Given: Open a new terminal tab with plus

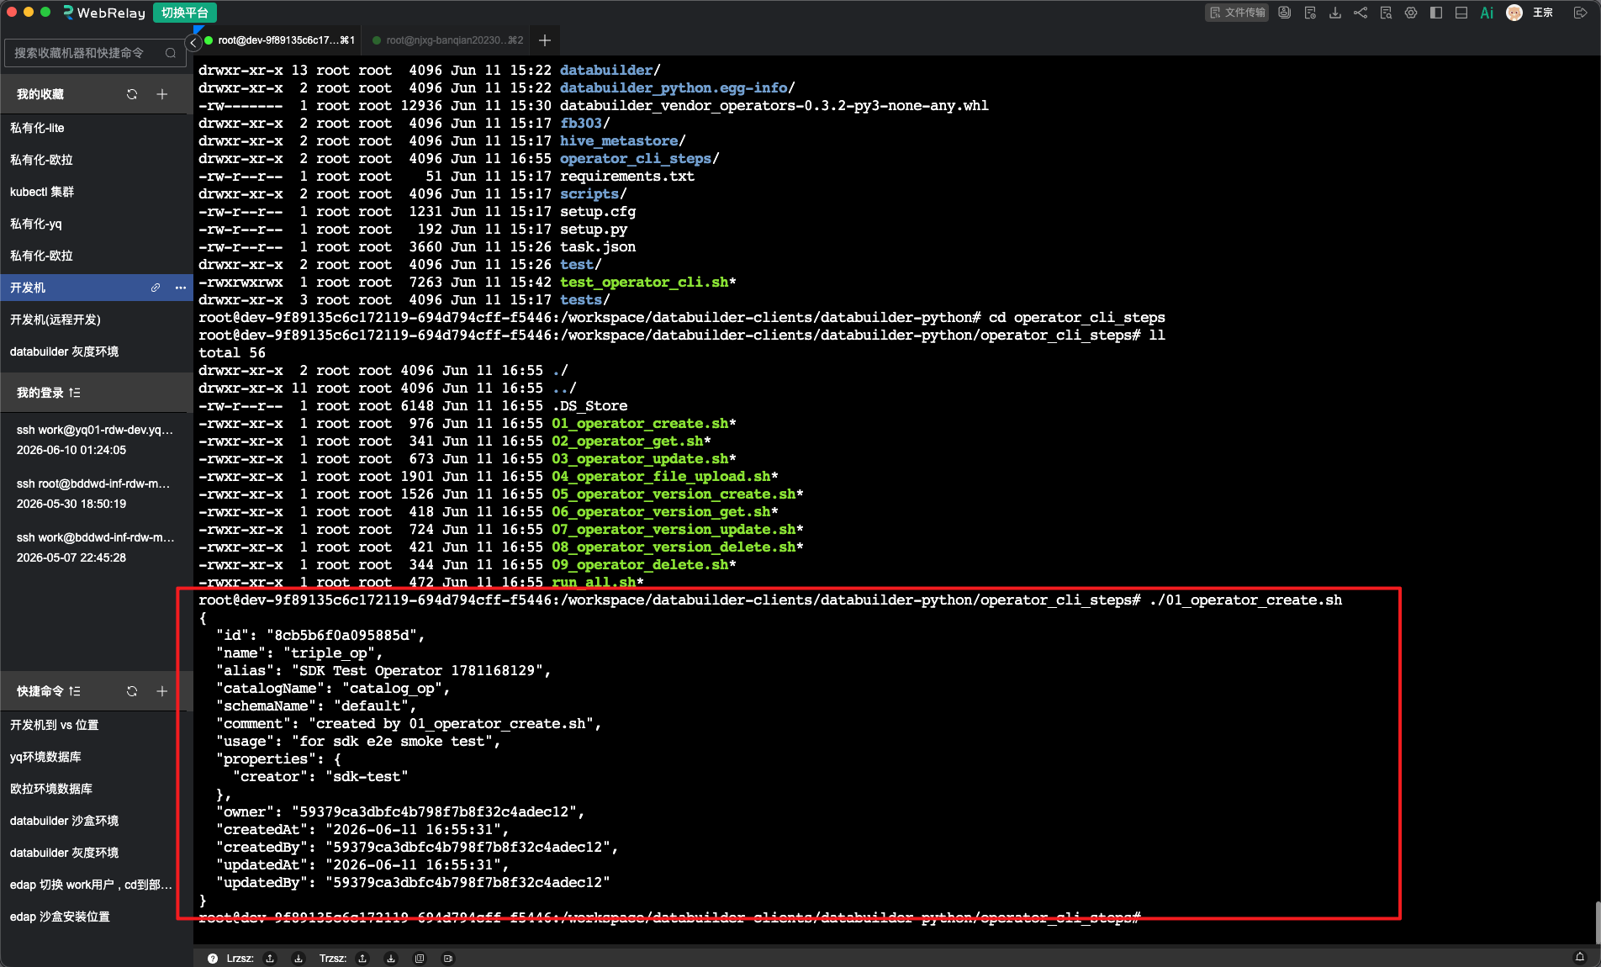Looking at the screenshot, I should click(545, 40).
